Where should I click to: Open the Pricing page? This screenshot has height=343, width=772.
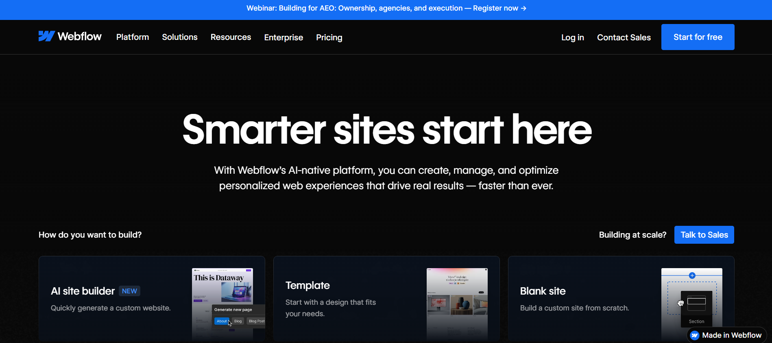[x=329, y=37]
